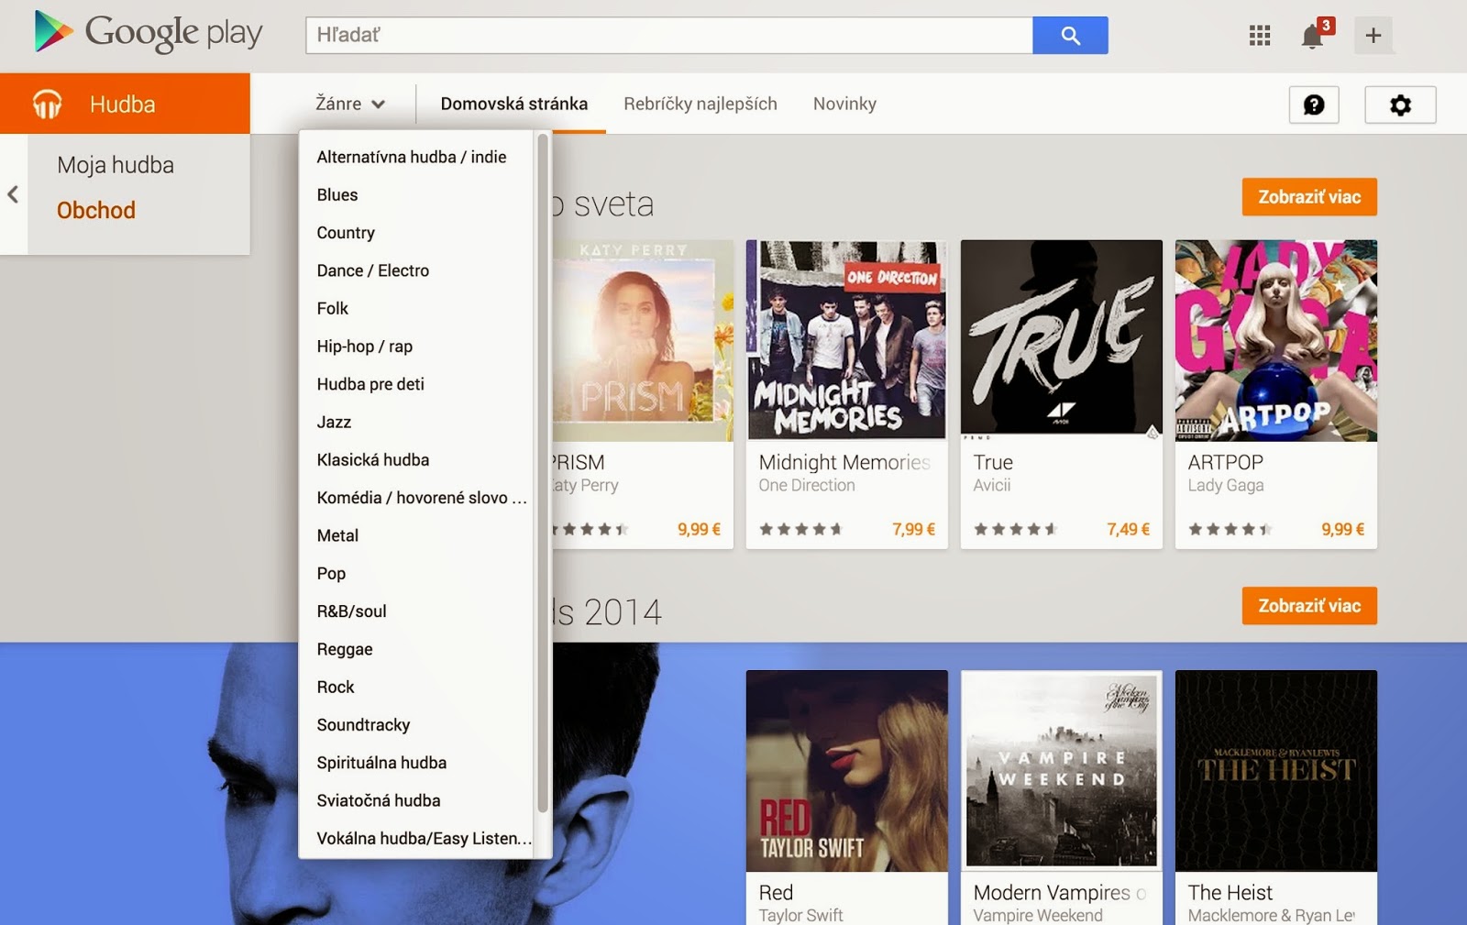
Task: Click star rating on Midnight Memories card
Action: [800, 529]
